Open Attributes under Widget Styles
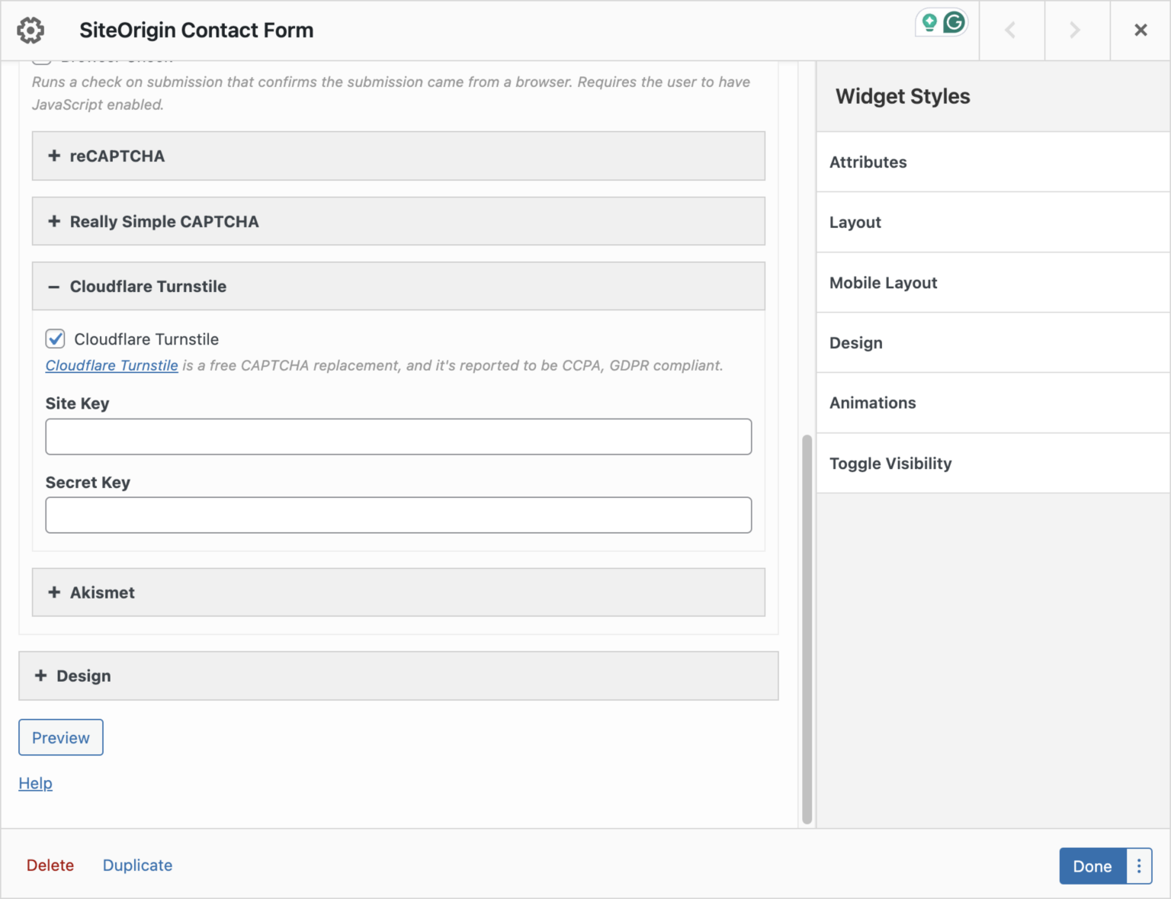The width and height of the screenshot is (1171, 899). pos(868,162)
